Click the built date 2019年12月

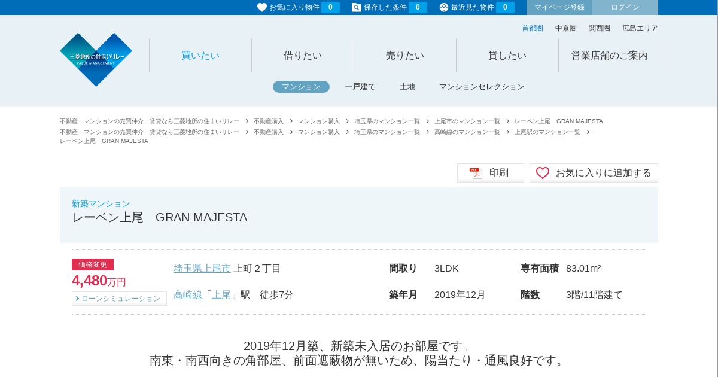460,295
